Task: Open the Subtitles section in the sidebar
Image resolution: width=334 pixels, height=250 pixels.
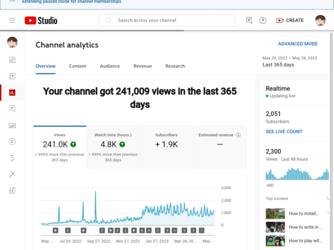Action: [12, 125]
